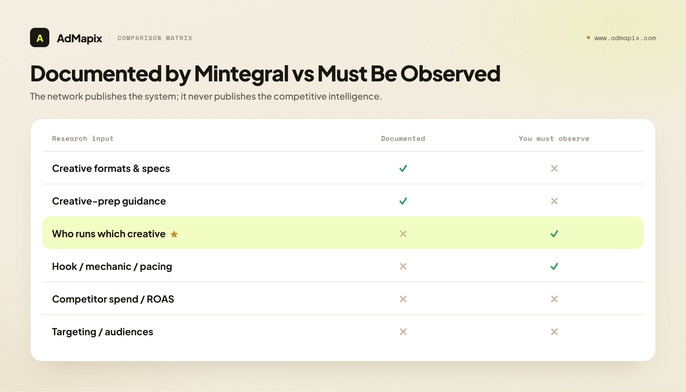Click the Documented checkmark for Creative formats & specs
This screenshot has height=392, width=686.
(403, 168)
